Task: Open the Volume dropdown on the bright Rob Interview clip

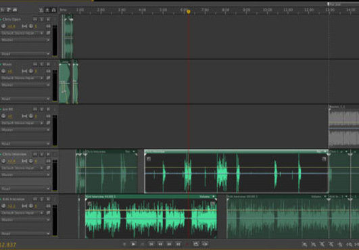Action: pos(208,197)
